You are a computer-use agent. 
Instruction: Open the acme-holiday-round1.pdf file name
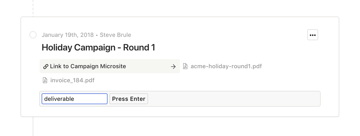coord(226,66)
